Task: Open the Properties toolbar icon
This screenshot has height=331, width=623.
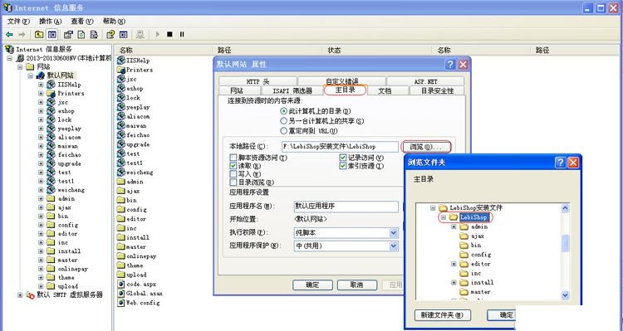Action: pos(68,35)
